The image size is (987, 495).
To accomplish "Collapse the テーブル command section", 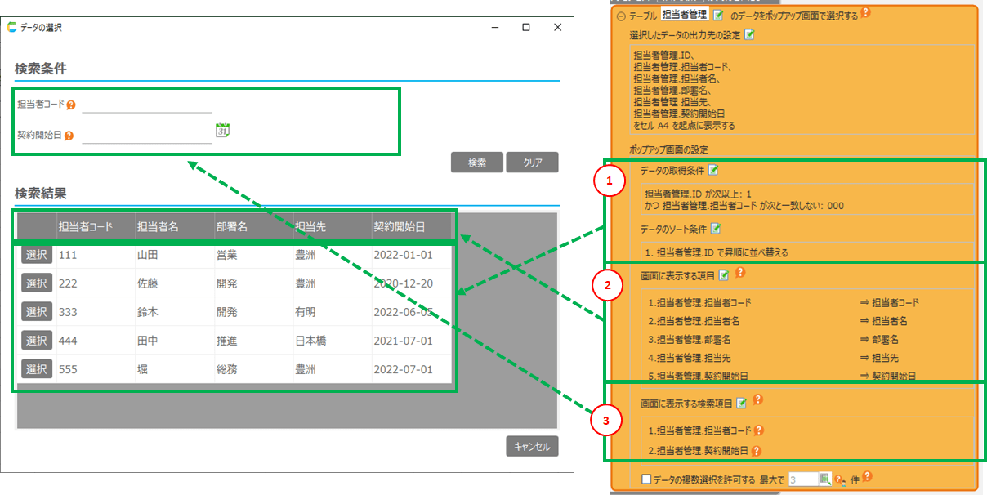I will point(621,16).
